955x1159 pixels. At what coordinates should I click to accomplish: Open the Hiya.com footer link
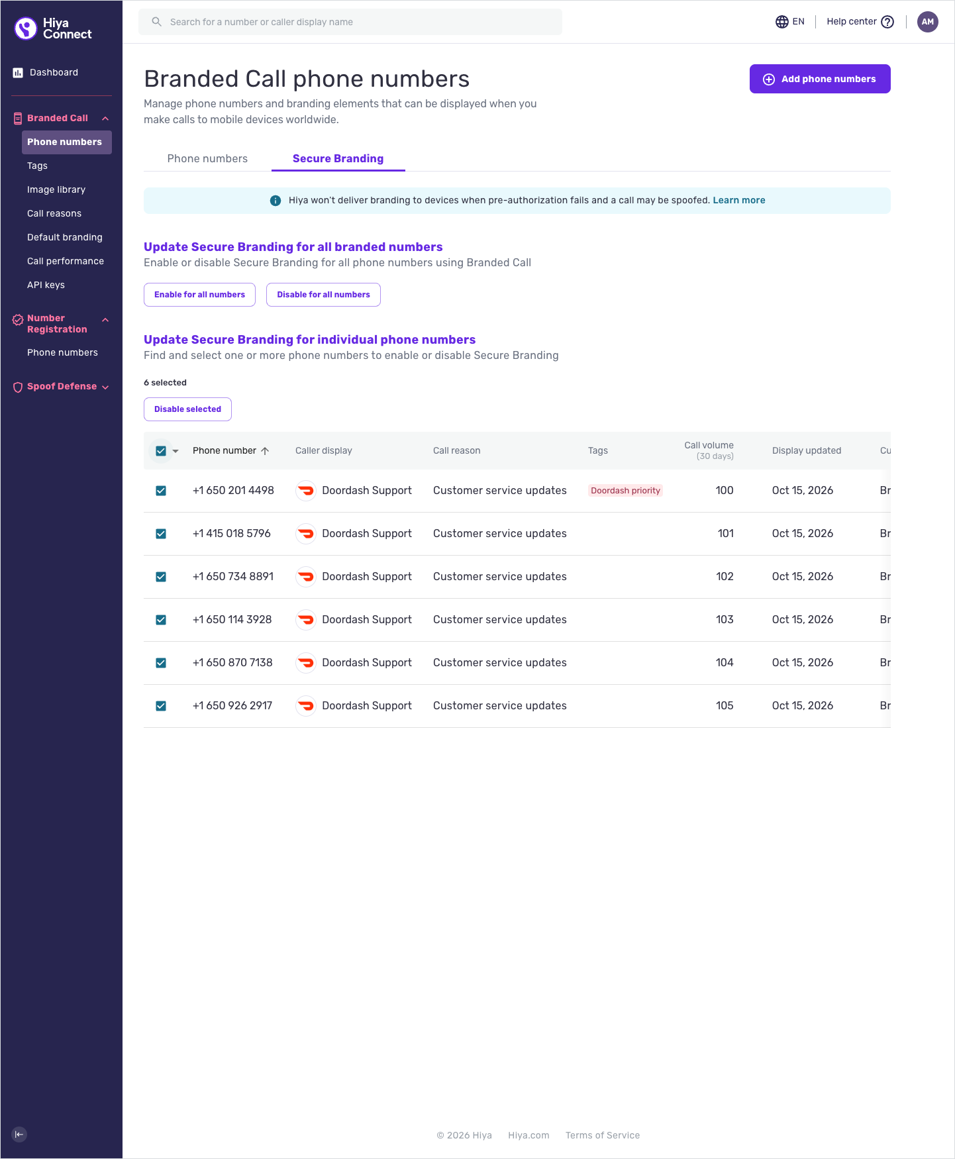(528, 1135)
